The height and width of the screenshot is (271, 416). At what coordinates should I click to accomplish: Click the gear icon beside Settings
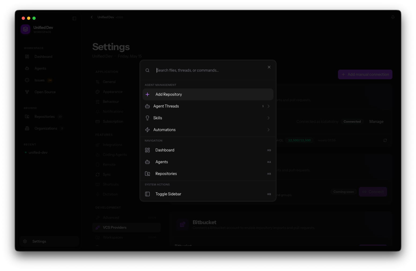(x=25, y=242)
